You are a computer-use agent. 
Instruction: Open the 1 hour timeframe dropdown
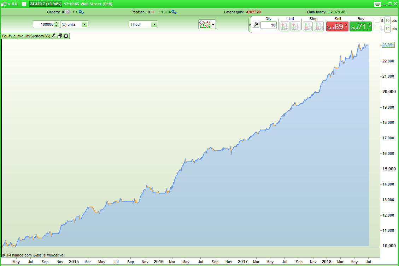tap(143, 24)
